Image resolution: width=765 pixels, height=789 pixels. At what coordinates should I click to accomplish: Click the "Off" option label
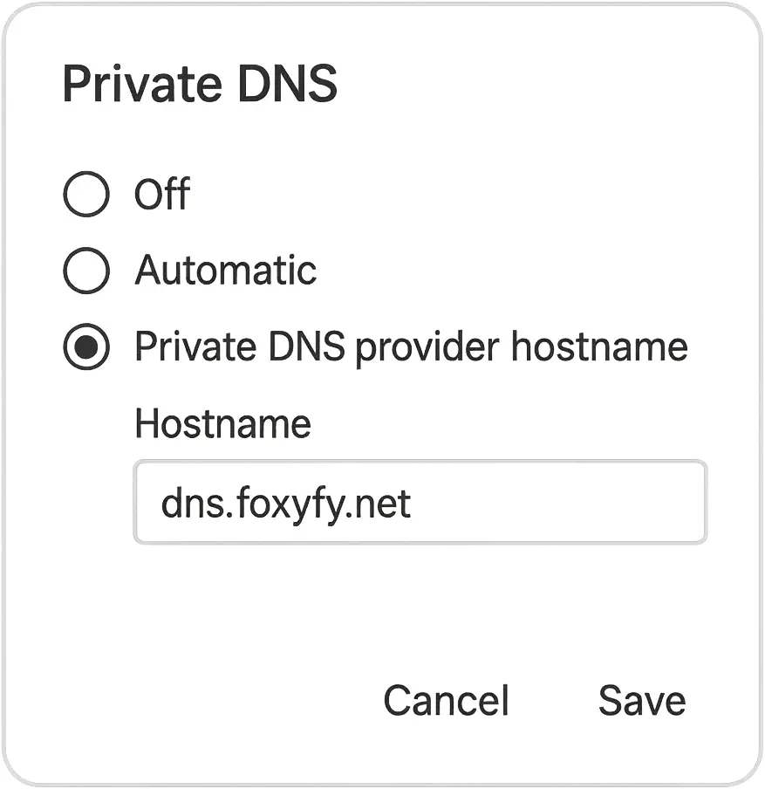[x=162, y=194]
